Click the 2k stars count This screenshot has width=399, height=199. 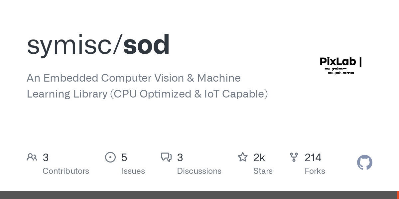point(259,158)
